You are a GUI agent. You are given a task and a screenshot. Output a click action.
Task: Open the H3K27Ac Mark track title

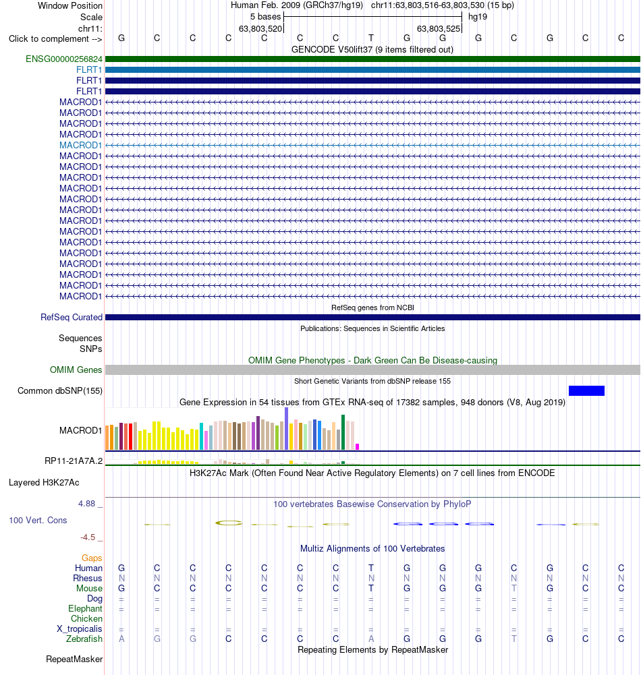click(372, 473)
